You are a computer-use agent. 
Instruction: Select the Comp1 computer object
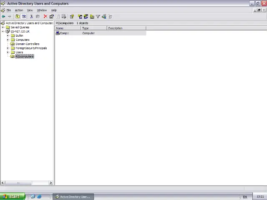coord(64,33)
